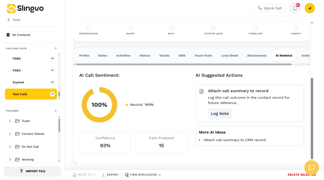
Task: Check the Timeline checkbox
Action: 256,27
